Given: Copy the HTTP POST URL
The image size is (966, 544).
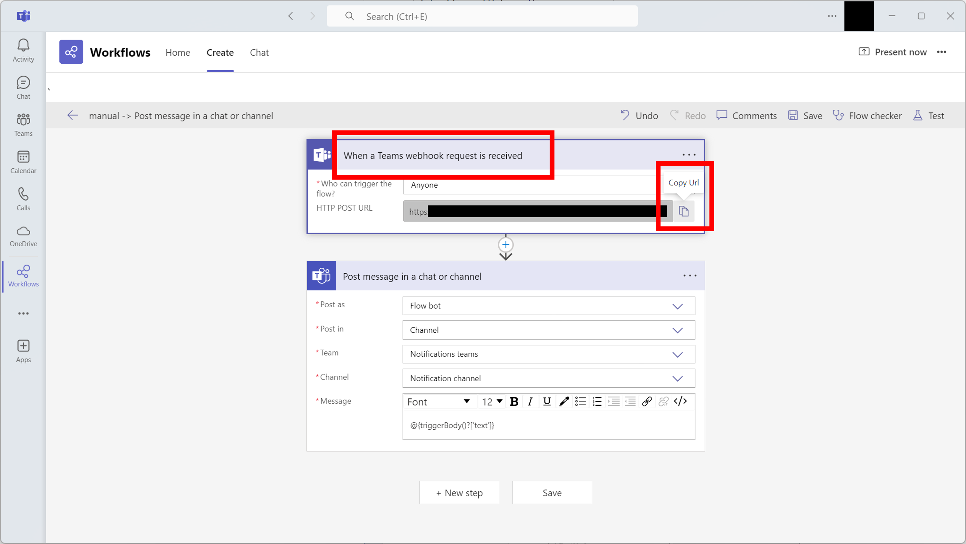Looking at the screenshot, I should coord(684,211).
